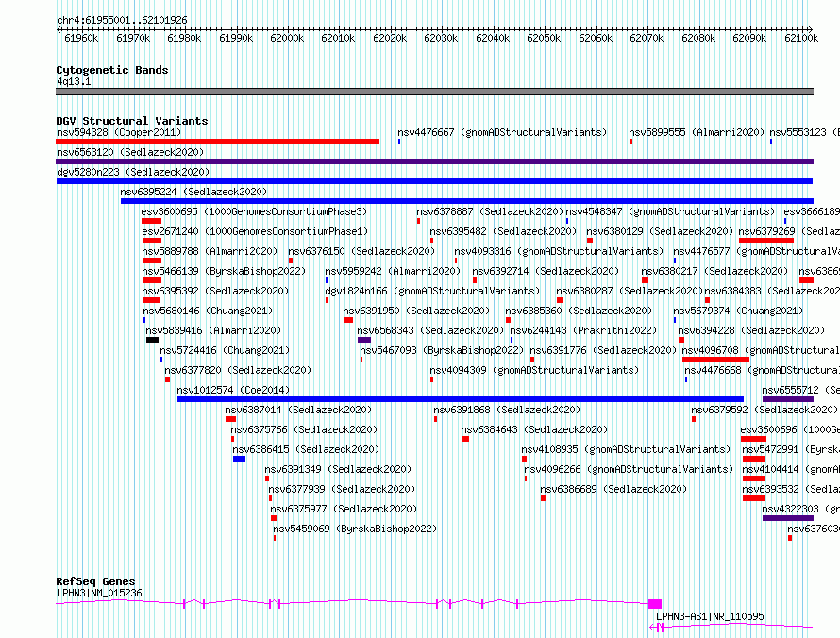Open the nsv6380217 (Sedlazeck2020) label
The image size is (840, 638).
pos(714,271)
